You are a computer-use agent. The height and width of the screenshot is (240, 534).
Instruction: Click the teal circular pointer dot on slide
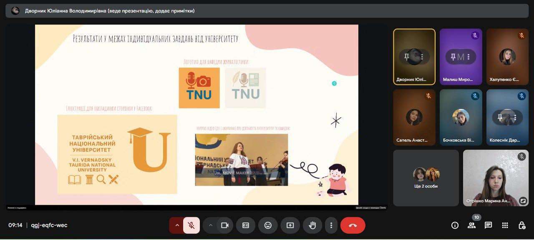pyautogui.click(x=334, y=84)
